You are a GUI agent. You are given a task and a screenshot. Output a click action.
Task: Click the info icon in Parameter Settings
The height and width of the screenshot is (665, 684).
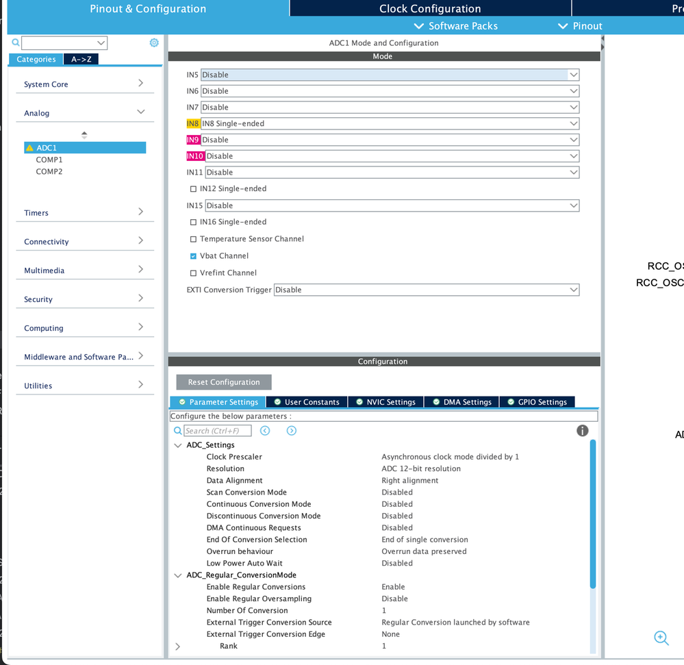(583, 431)
